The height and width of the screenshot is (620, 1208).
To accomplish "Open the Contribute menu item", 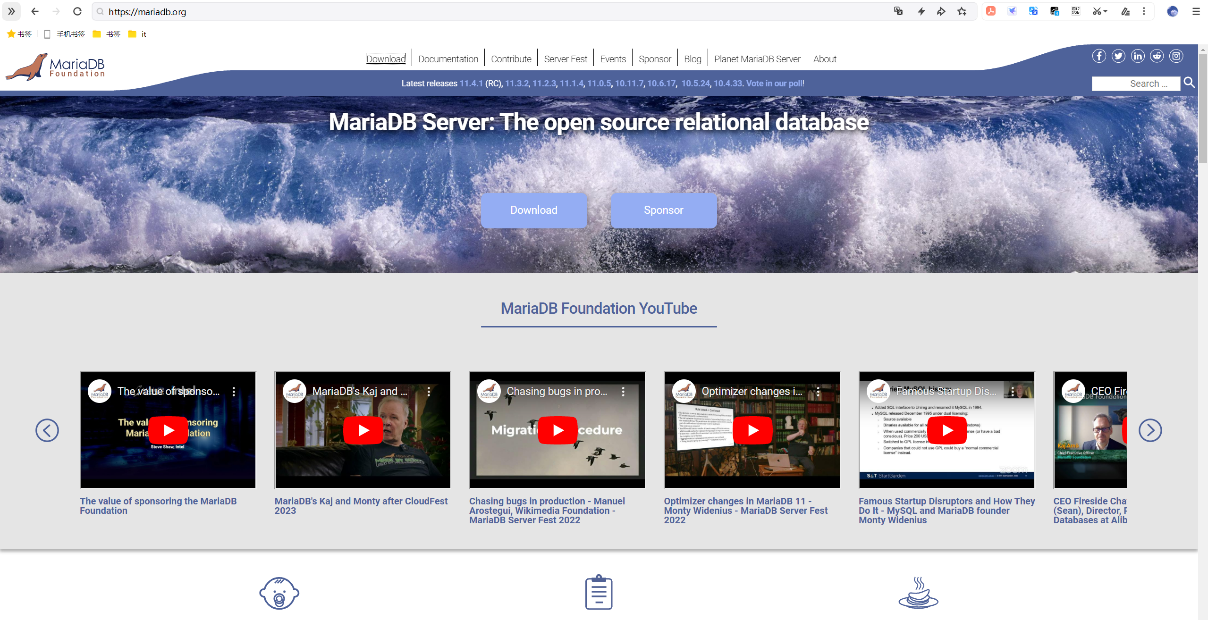I will click(x=511, y=59).
